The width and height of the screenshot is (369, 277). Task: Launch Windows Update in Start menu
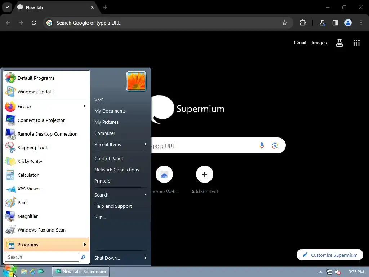(46, 92)
